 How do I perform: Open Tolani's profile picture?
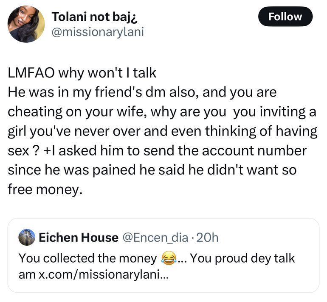click(26, 24)
